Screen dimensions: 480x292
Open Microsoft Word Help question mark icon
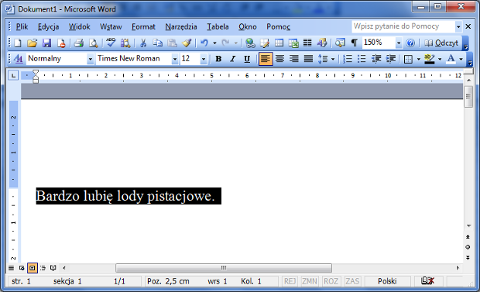(410, 43)
